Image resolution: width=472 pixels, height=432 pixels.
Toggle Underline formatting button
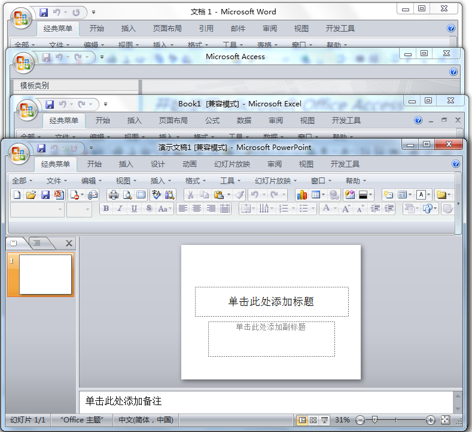click(x=134, y=209)
